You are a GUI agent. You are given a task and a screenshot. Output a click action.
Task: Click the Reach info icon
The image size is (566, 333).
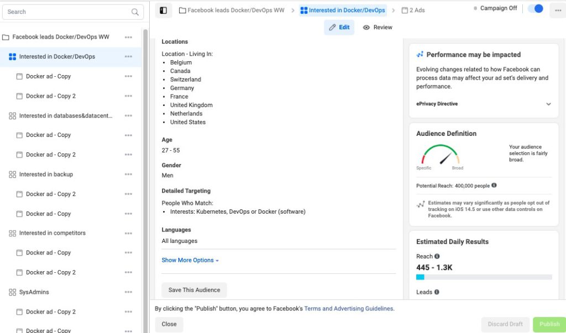pyautogui.click(x=437, y=256)
